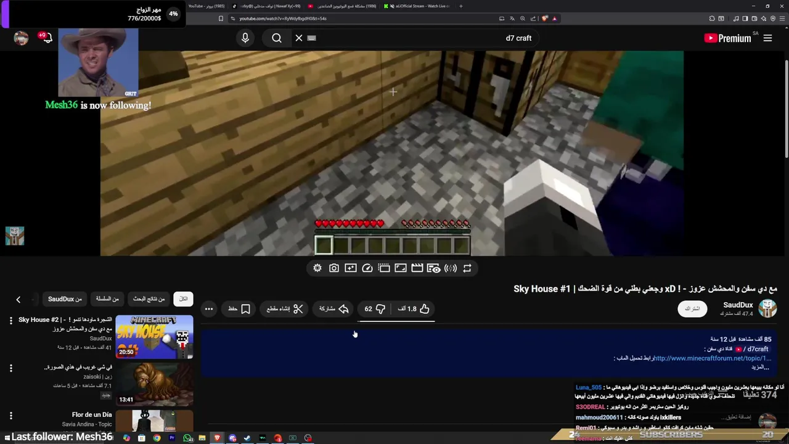Open the player enhancer settings gear icon
The height and width of the screenshot is (444, 789).
point(317,268)
